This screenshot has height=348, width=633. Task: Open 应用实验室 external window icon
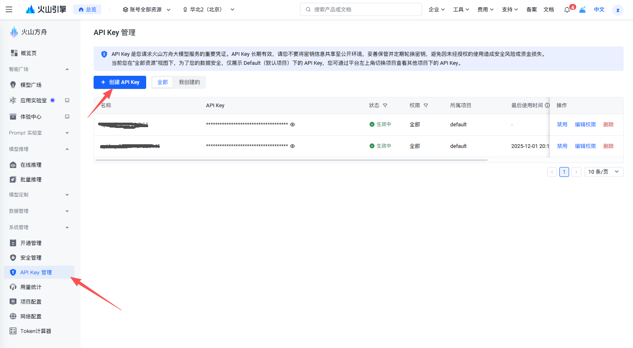click(x=67, y=100)
